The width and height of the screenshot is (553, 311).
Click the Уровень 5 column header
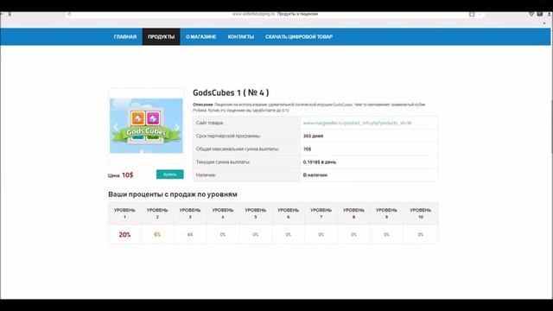(256, 213)
